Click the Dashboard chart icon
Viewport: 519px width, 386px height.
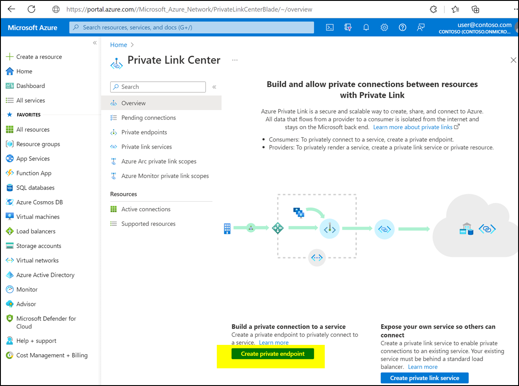click(x=10, y=86)
